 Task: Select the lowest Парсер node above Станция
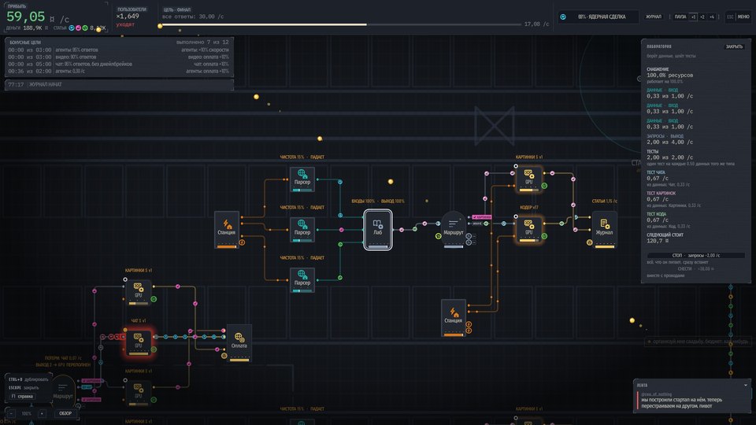click(x=302, y=280)
